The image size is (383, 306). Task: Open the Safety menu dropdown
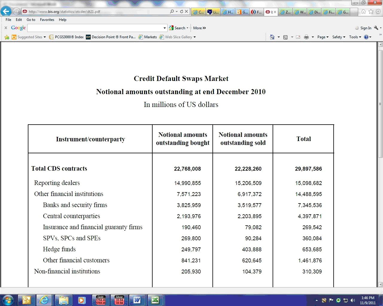[x=339, y=37]
